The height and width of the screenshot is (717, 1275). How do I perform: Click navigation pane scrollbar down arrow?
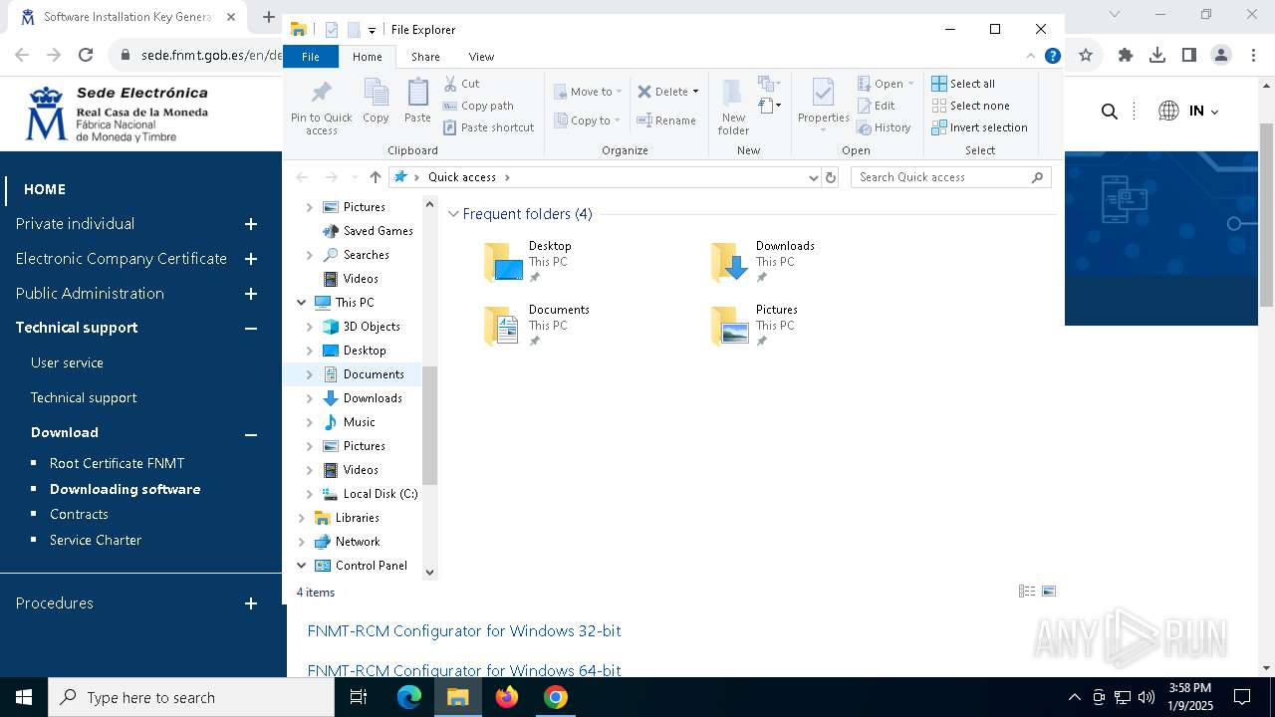point(430,572)
